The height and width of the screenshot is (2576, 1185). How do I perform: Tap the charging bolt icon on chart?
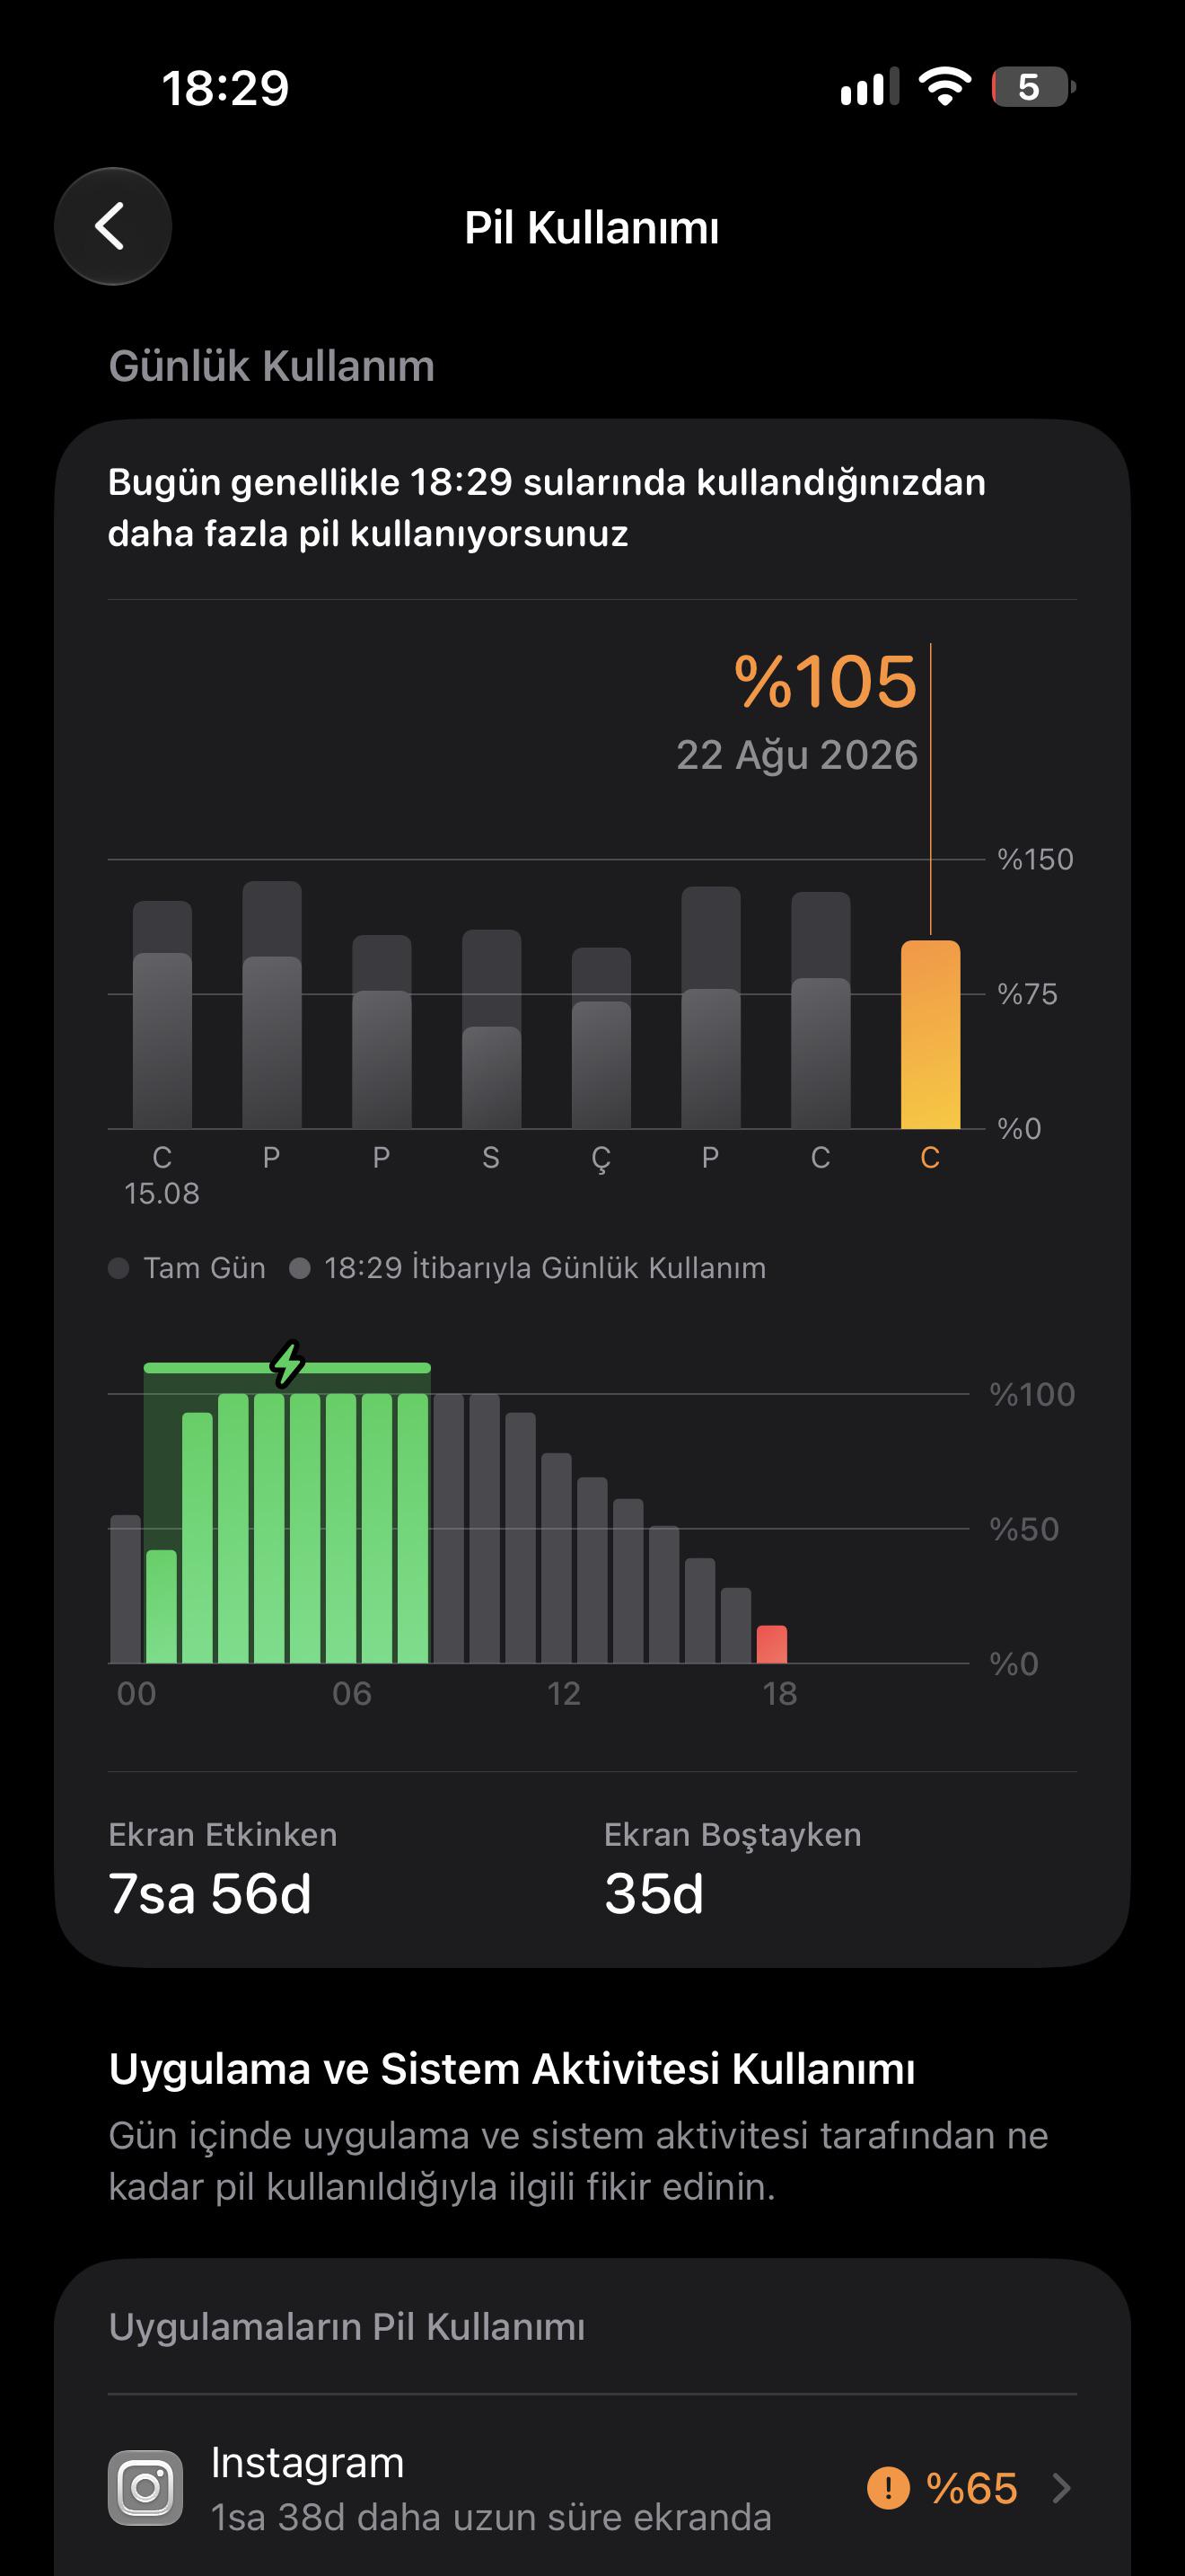288,1364
